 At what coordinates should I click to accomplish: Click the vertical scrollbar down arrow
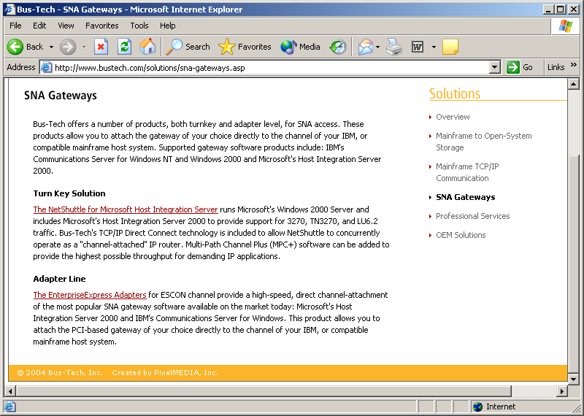[573, 380]
